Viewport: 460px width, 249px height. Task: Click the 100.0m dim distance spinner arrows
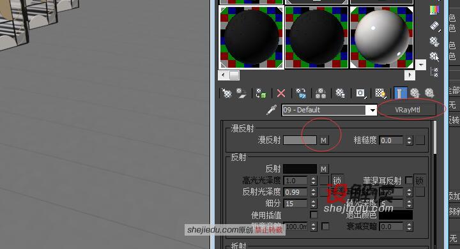point(313,227)
